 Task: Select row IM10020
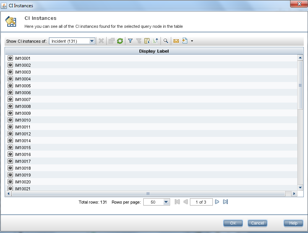151,182
